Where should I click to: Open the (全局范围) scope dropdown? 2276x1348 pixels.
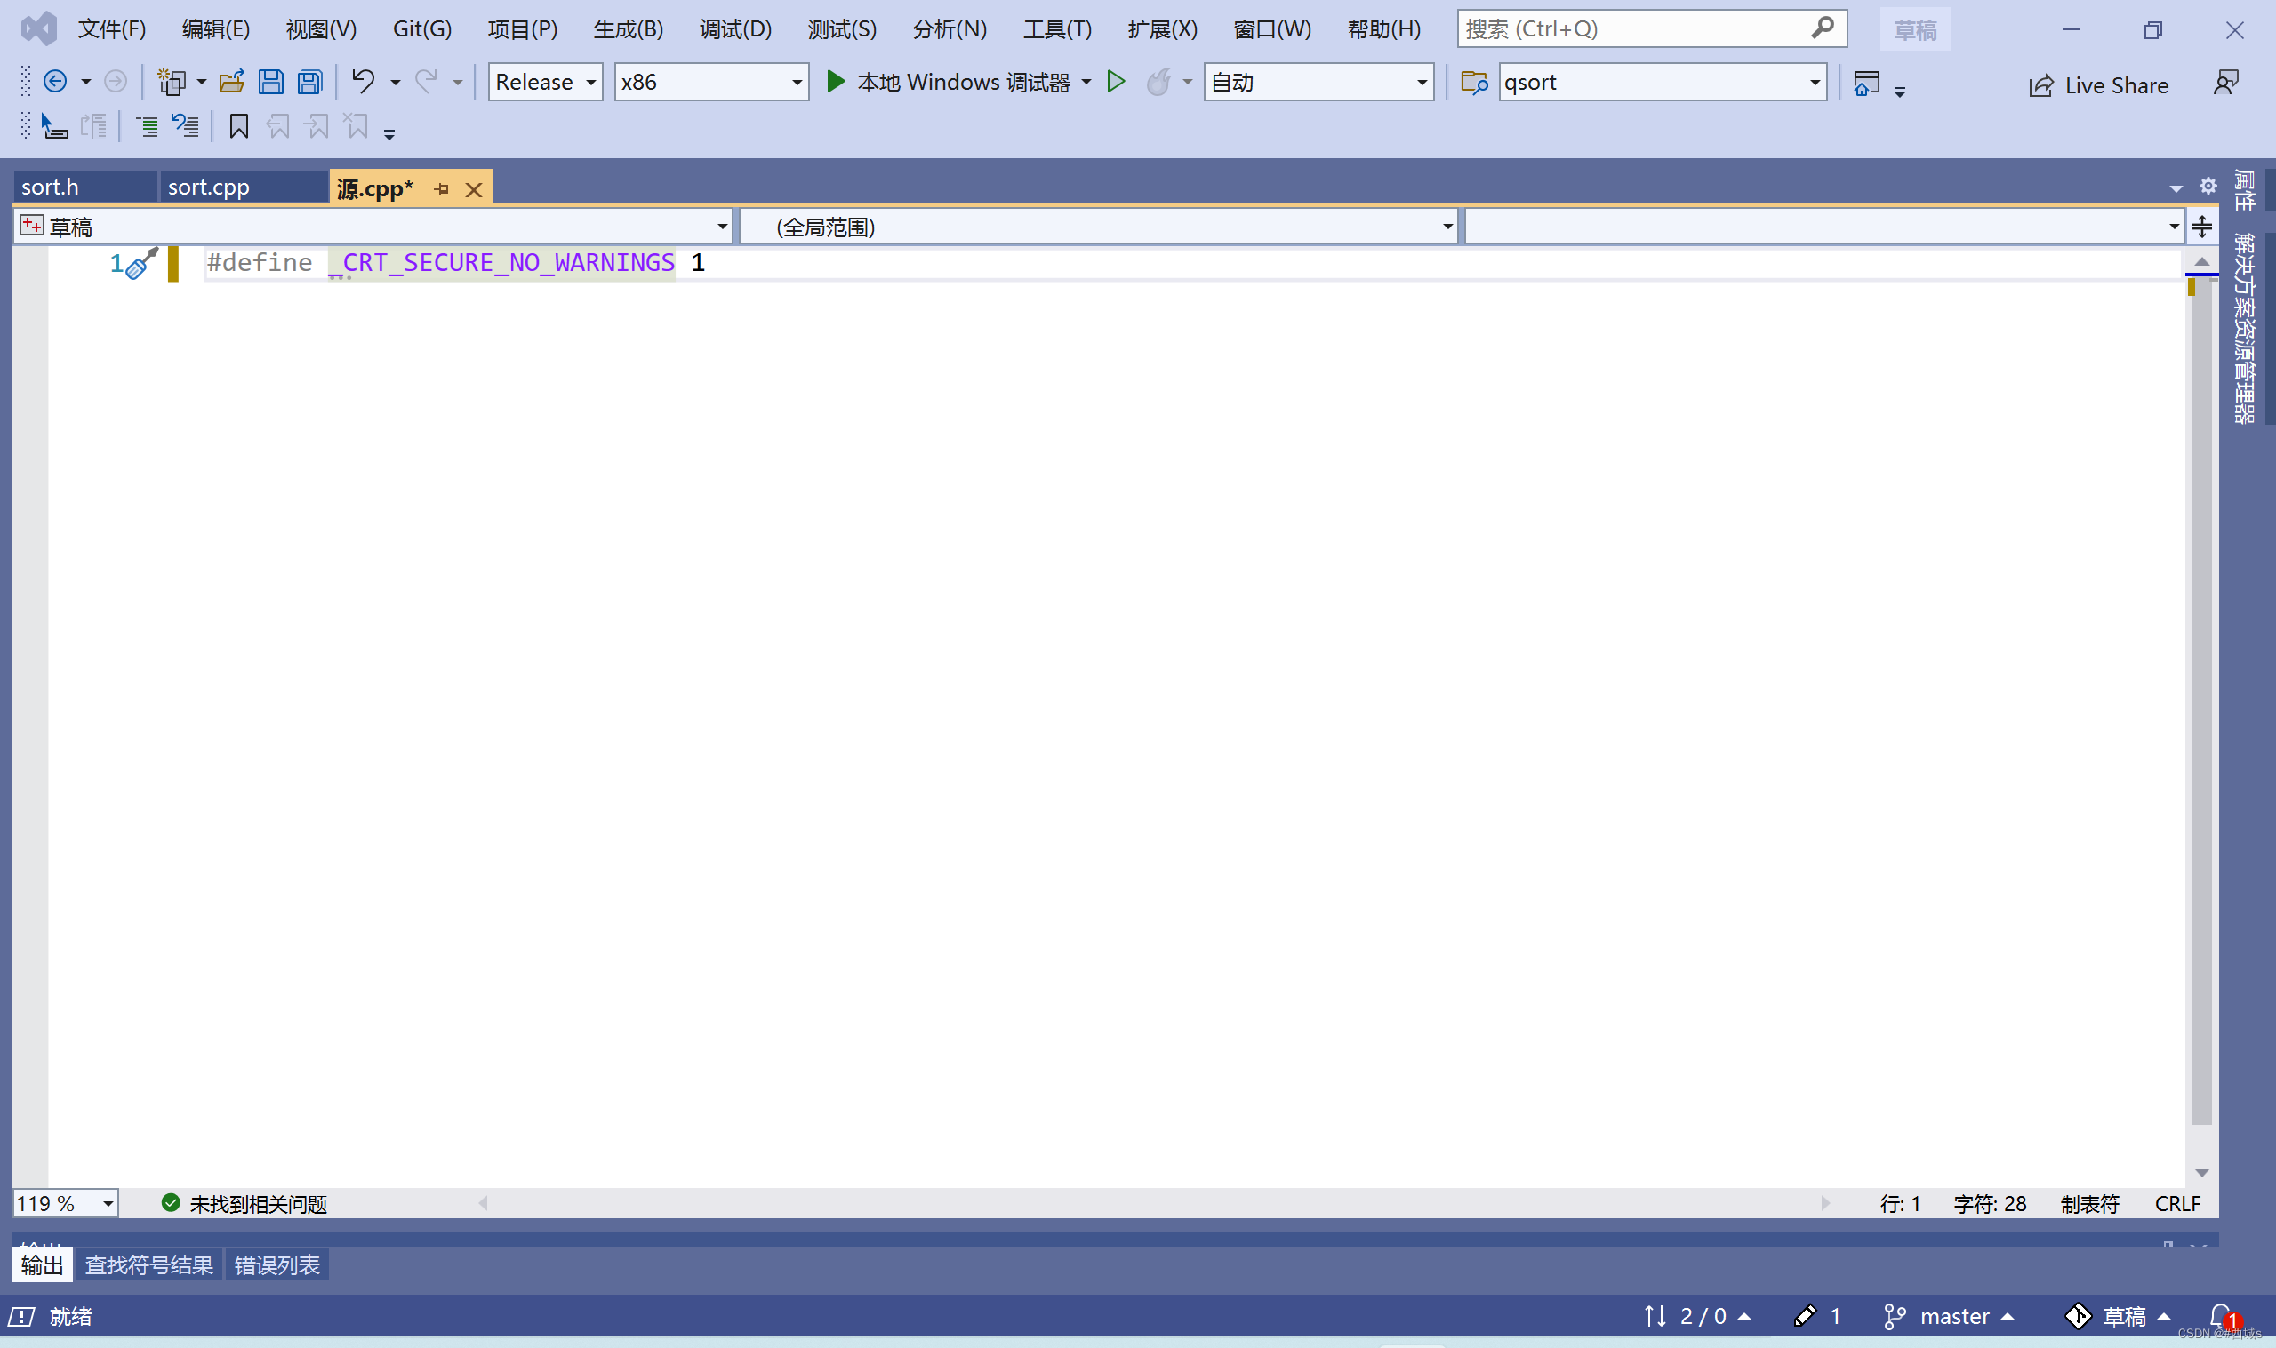point(1099,227)
